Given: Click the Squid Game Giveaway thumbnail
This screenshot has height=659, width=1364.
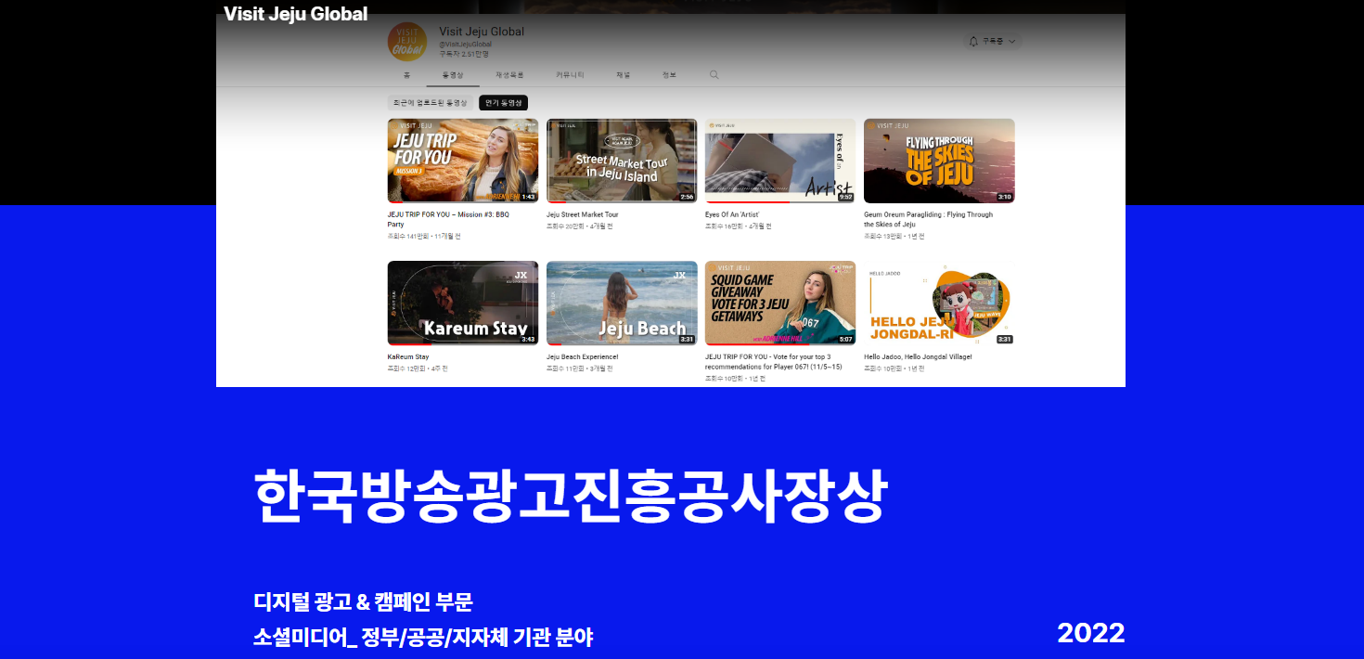Looking at the screenshot, I should 780,303.
